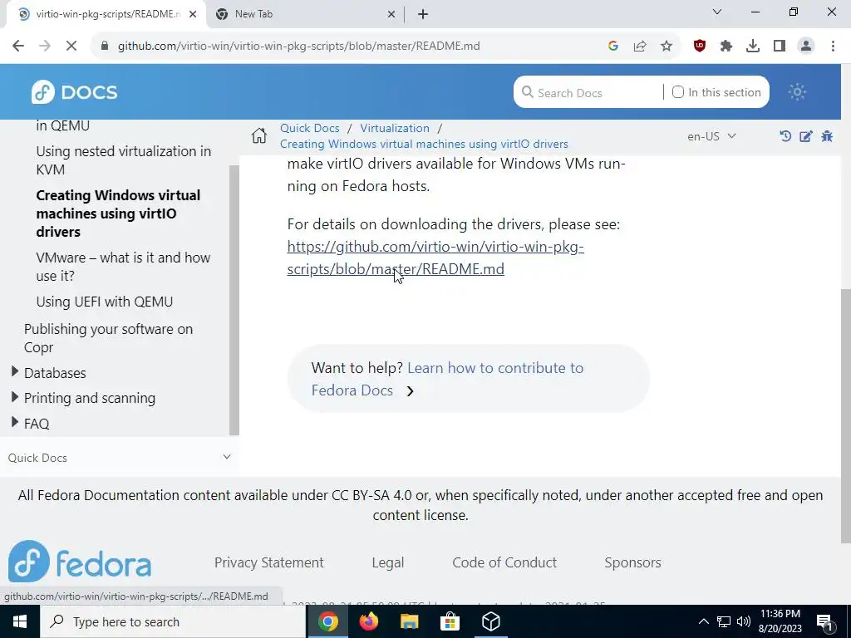Click the Google icon in address bar

(x=613, y=47)
